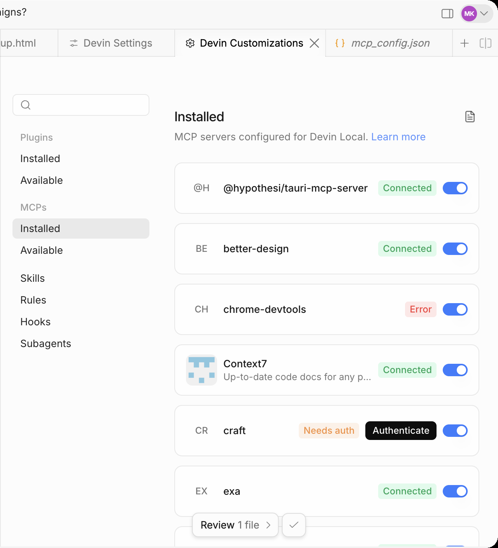Click the Authenticate button for craft
Image resolution: width=498 pixels, height=548 pixels.
401,431
